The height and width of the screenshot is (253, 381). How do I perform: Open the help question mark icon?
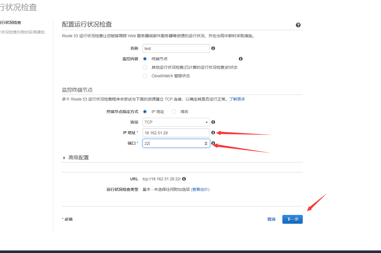click(x=298, y=25)
